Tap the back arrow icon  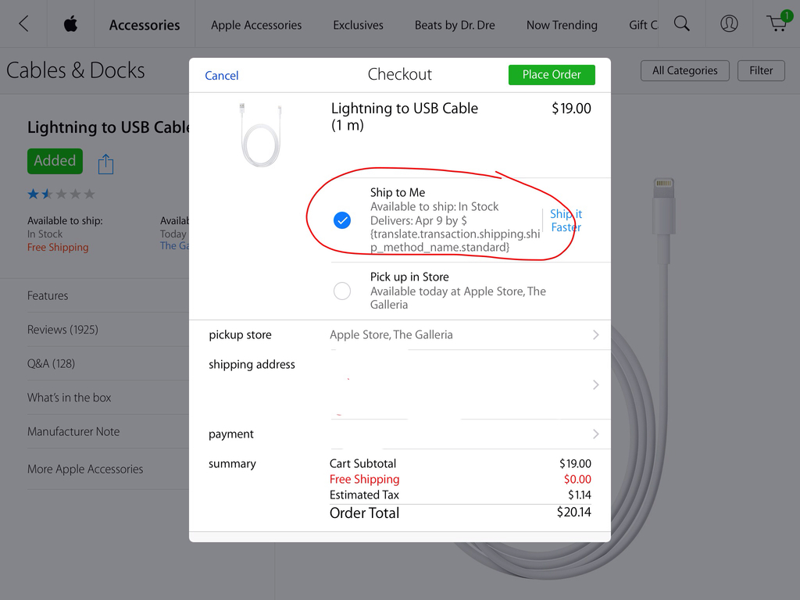[x=23, y=23]
